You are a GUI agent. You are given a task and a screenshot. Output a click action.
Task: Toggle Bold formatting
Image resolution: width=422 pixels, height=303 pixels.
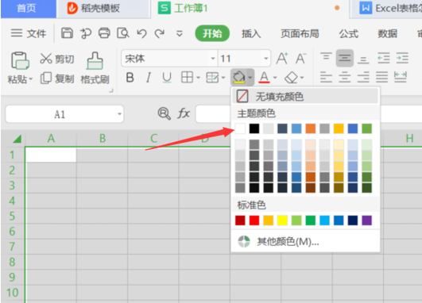(x=130, y=78)
